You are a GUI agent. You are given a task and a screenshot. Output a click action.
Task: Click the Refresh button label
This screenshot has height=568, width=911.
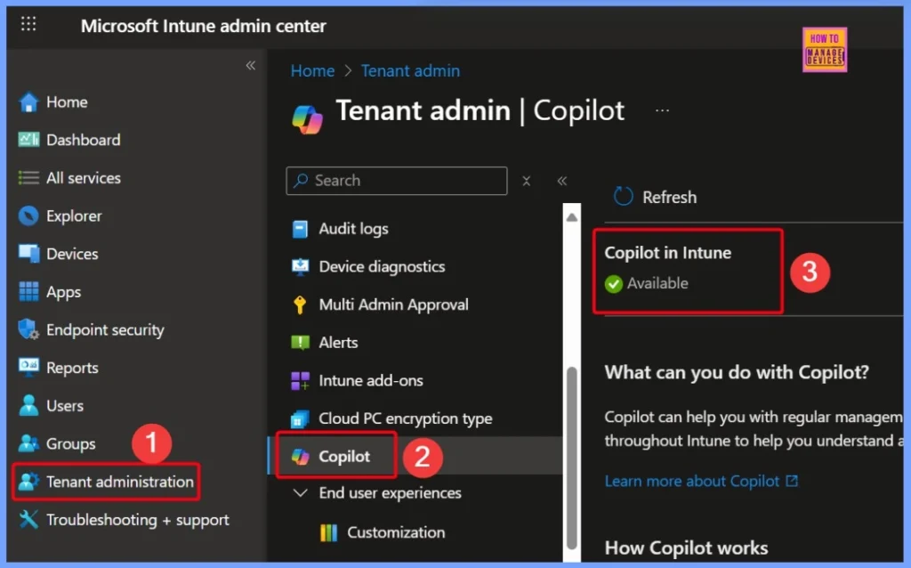[x=669, y=197]
